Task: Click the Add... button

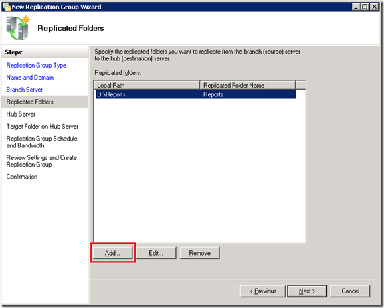Action: [x=112, y=253]
